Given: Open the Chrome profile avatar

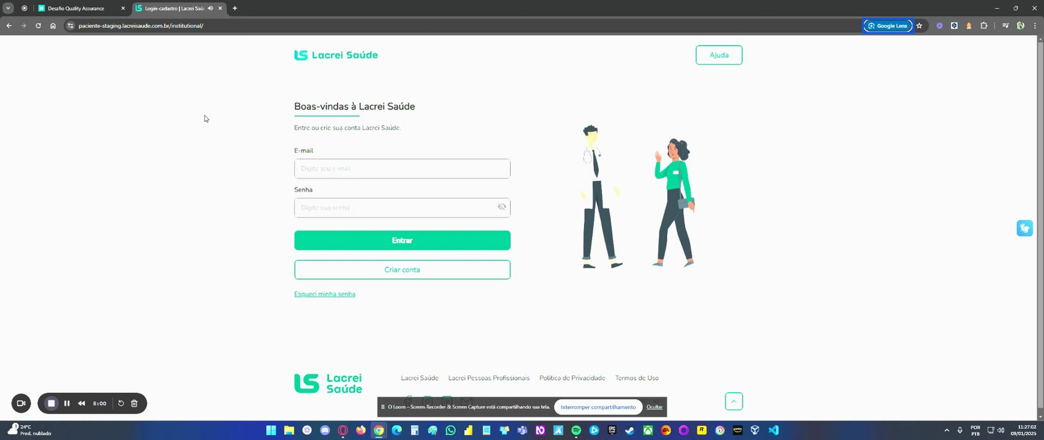Looking at the screenshot, I should [1020, 26].
